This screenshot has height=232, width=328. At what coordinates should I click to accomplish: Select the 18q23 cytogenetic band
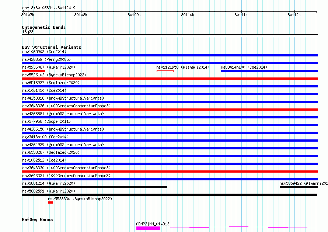(x=28, y=32)
